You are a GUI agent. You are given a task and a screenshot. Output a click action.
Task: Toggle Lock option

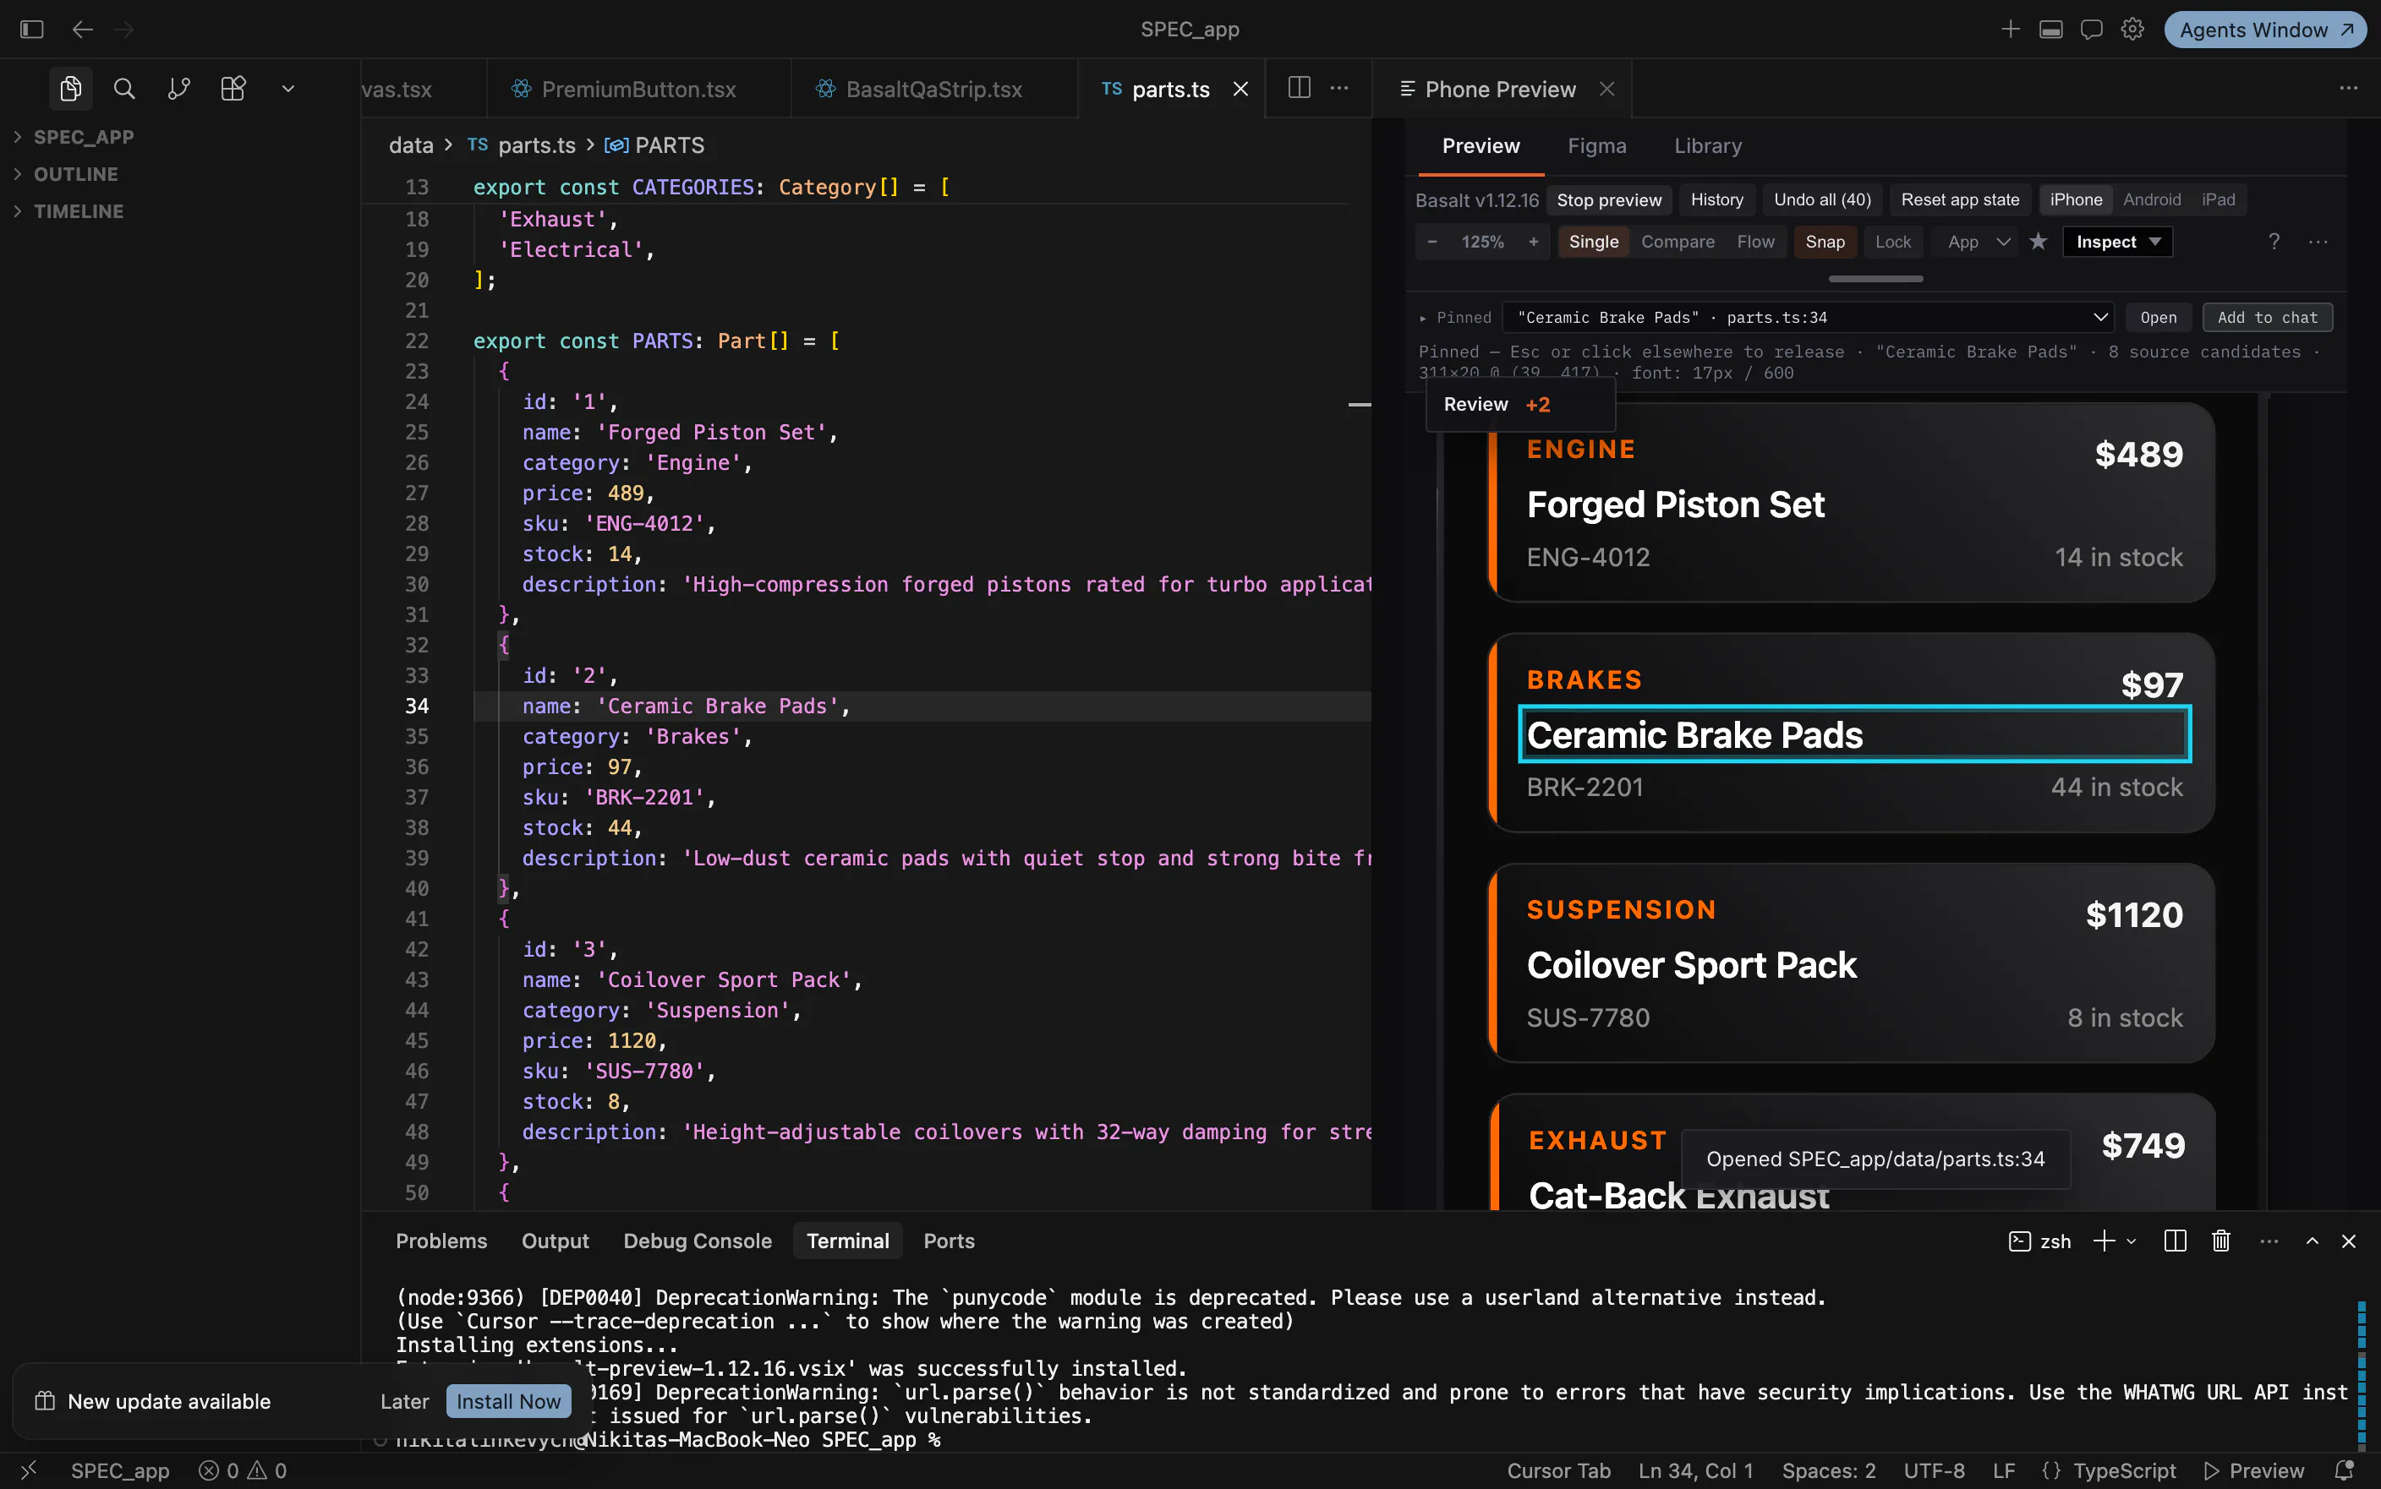point(1892,243)
